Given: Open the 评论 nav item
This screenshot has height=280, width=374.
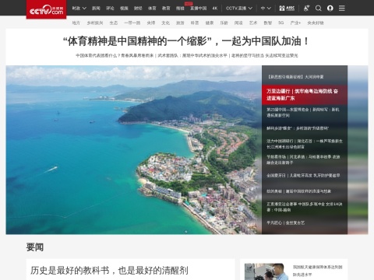Looking at the screenshot, I should click(x=110, y=9).
